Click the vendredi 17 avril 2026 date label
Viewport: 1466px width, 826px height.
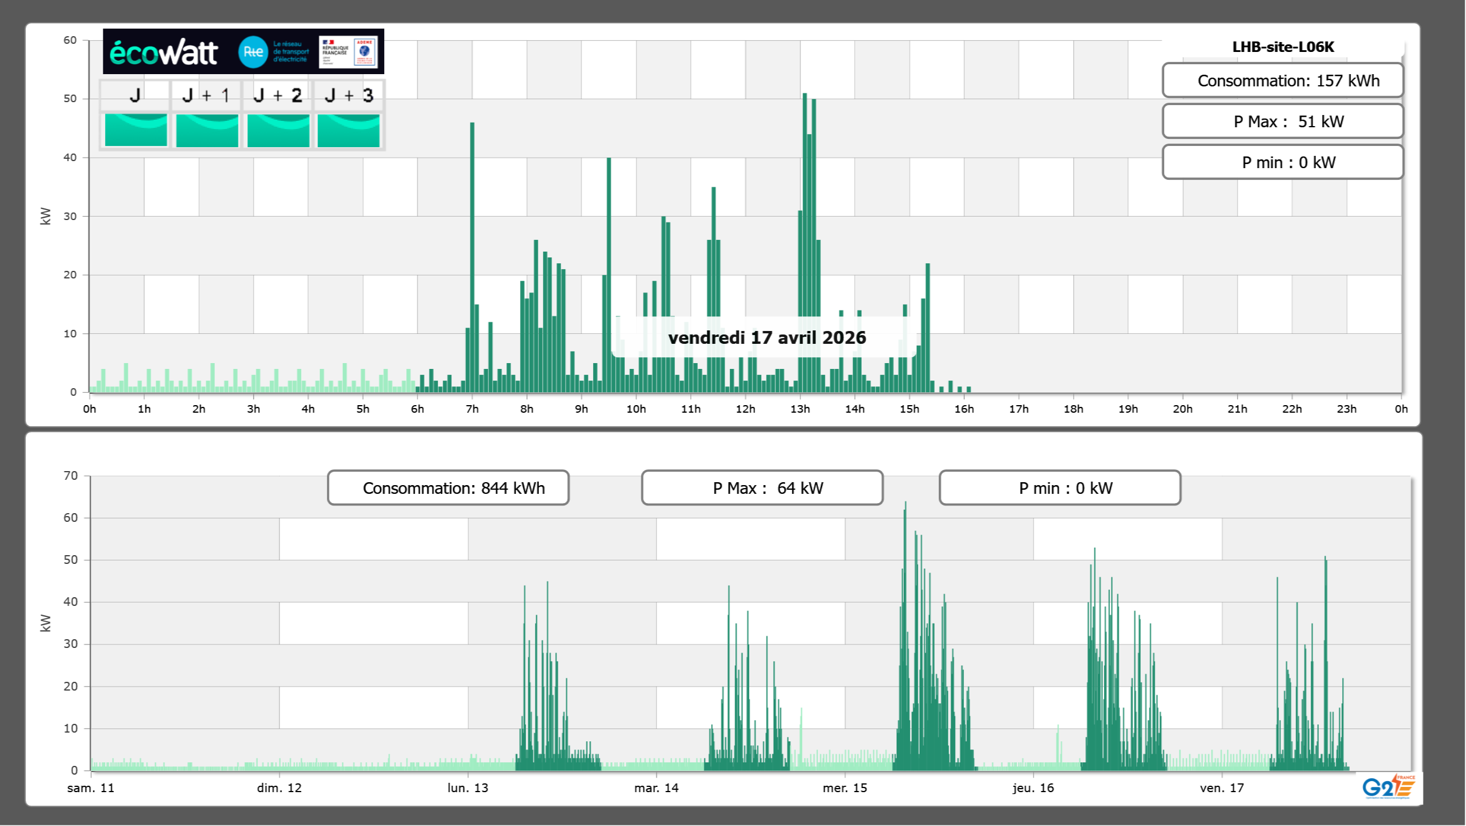click(767, 337)
